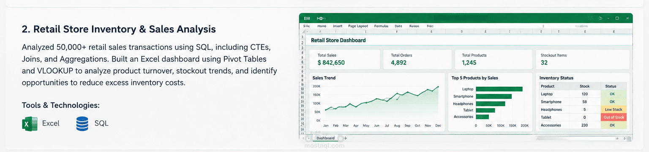
Task: Open the Home ribbon tab
Action: click(322, 26)
